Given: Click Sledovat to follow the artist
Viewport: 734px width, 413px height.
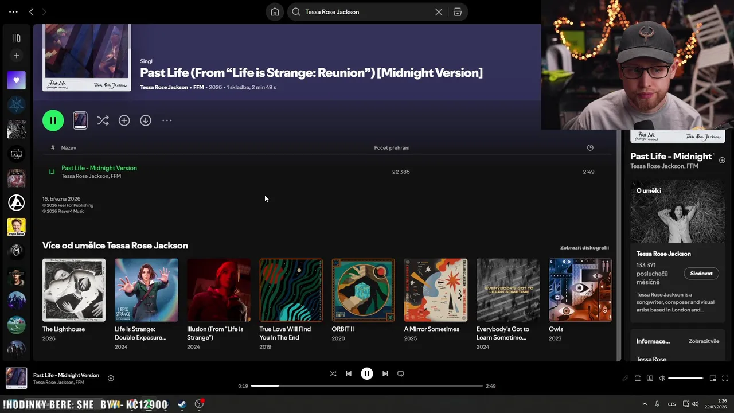Looking at the screenshot, I should point(701,274).
